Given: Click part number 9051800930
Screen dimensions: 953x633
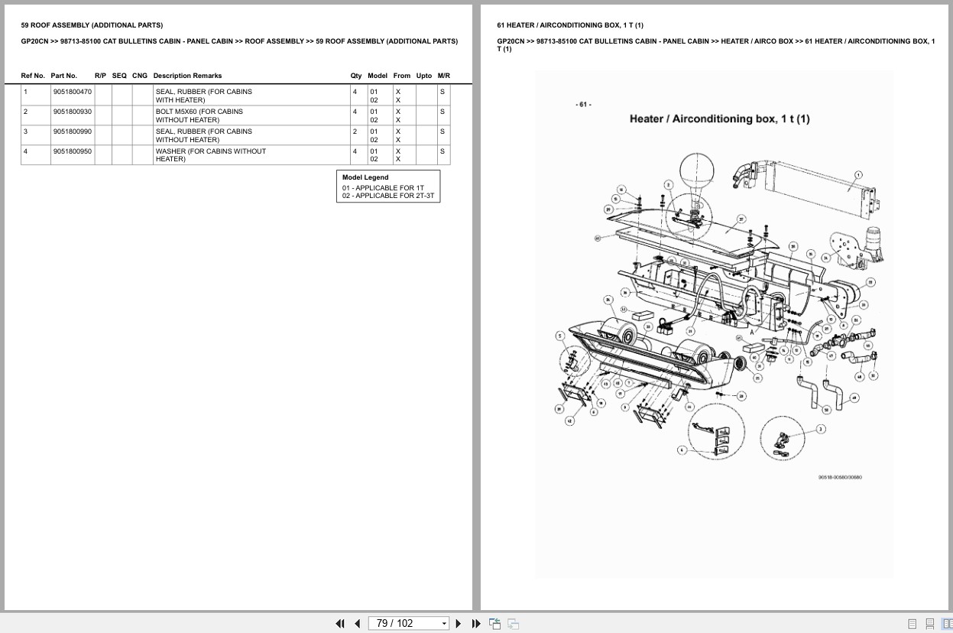Looking at the screenshot, I should coord(73,112).
